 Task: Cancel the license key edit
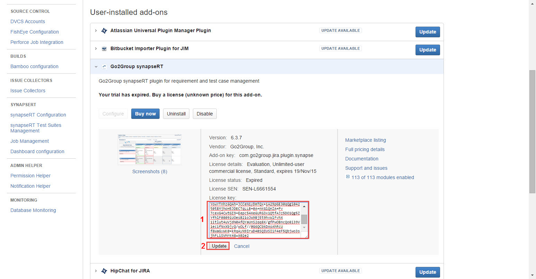tap(241, 246)
